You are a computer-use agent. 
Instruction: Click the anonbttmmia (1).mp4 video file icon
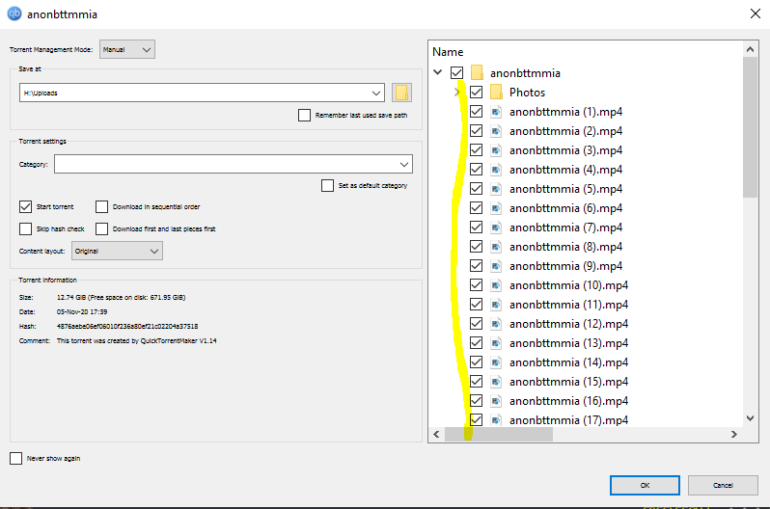tap(497, 112)
